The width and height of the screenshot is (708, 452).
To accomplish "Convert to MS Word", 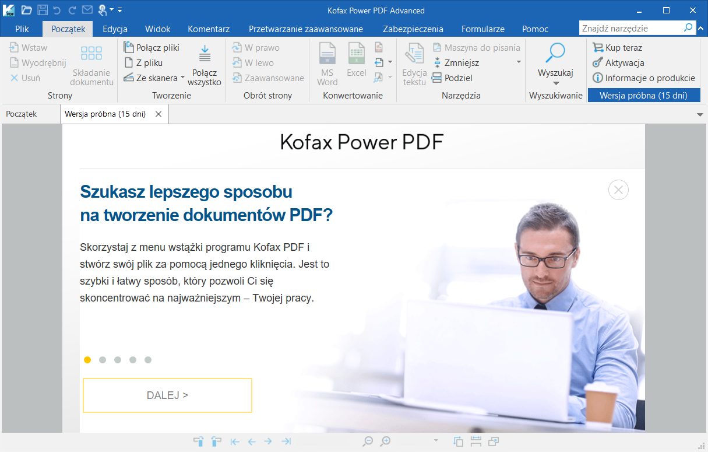I will pos(327,65).
